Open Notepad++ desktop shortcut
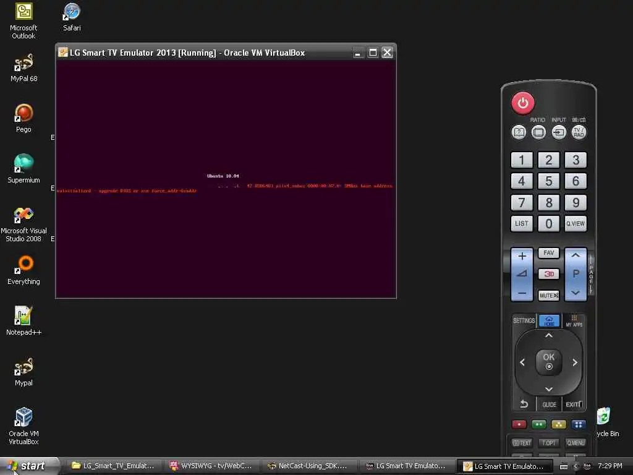The width and height of the screenshot is (633, 475). click(23, 321)
